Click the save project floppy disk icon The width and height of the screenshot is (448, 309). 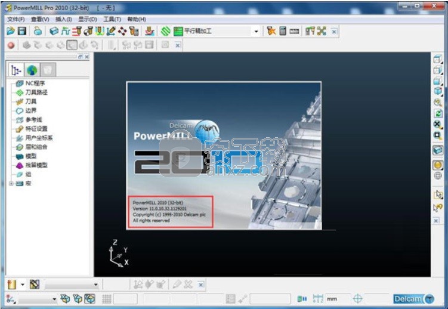click(22, 31)
